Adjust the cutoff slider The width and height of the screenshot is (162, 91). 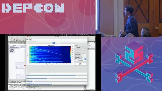point(57,81)
